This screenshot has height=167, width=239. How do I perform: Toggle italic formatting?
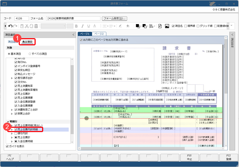tap(82, 26)
